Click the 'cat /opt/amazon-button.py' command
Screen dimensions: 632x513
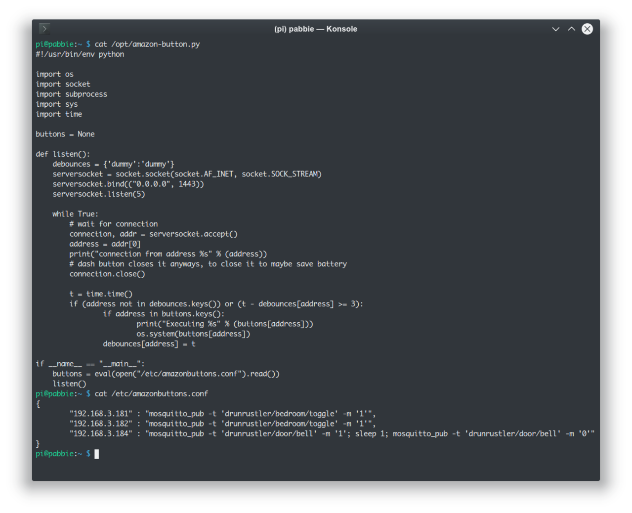[x=147, y=44]
